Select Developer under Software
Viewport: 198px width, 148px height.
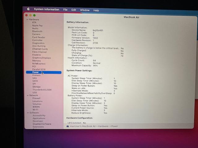tap(38, 121)
